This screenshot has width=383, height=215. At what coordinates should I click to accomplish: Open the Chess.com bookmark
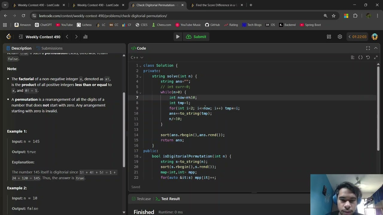tap(161, 25)
